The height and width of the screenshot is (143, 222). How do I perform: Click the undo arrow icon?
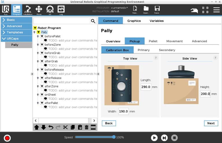tap(51, 127)
